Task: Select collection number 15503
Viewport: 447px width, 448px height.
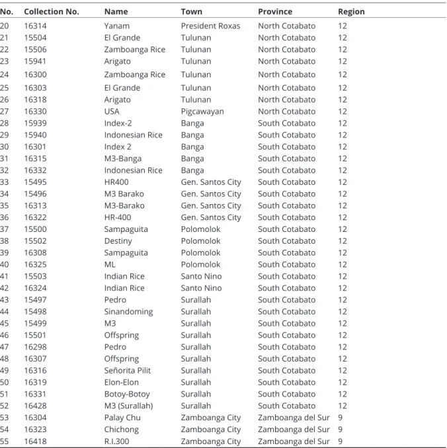Action: click(x=35, y=276)
